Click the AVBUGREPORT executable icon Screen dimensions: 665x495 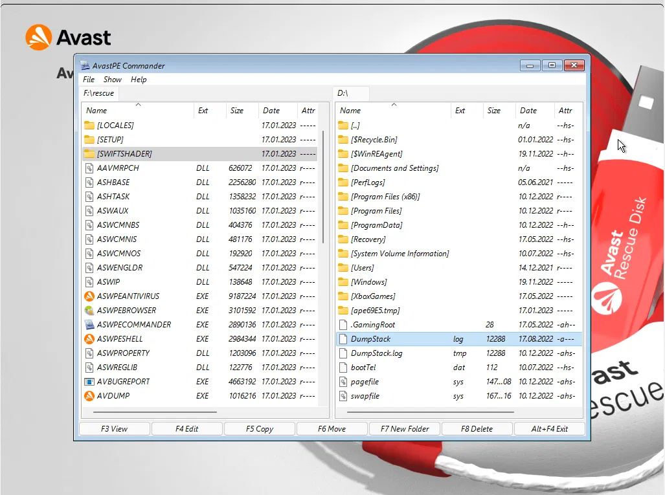coord(89,382)
